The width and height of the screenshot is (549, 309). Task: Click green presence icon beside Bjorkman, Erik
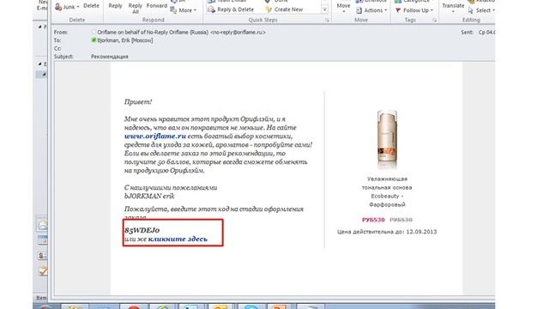pos(94,40)
